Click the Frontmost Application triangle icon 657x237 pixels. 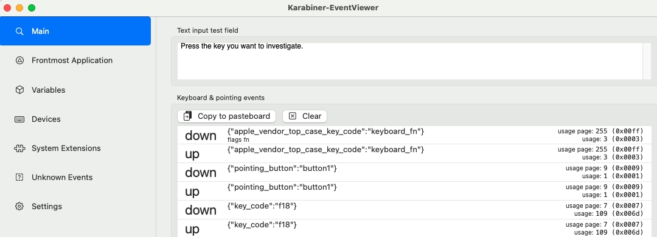[19, 61]
